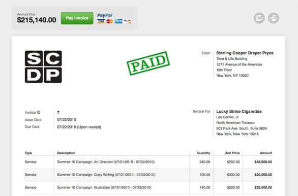This screenshot has height=196, width=298.
Task: Click the green Pay Invoice button
Action: [77, 18]
